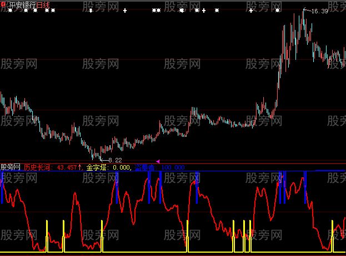Click the magenta triangle marker above indicator panel
Image resolution: width=346 pixels, height=256 pixels.
[x=158, y=161]
